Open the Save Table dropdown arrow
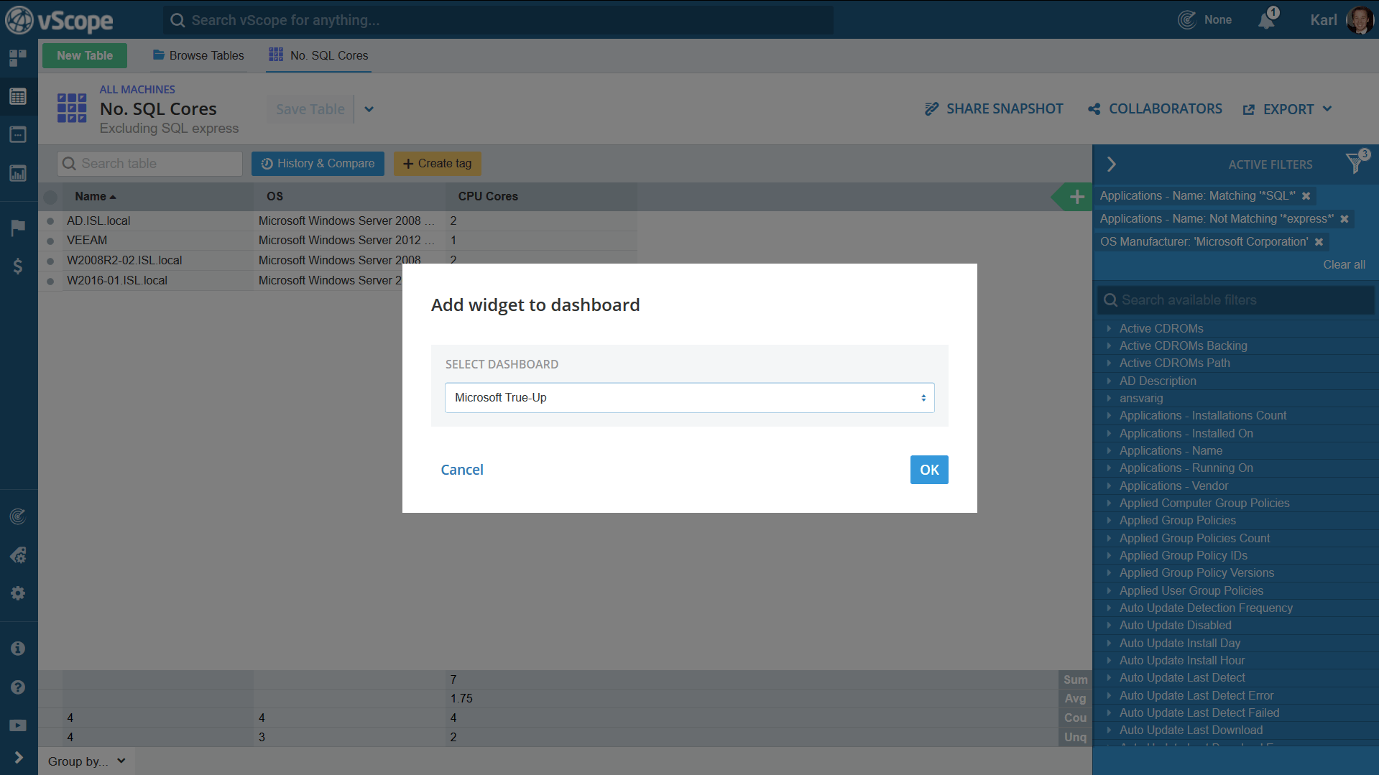Image resolution: width=1379 pixels, height=775 pixels. coord(369,109)
